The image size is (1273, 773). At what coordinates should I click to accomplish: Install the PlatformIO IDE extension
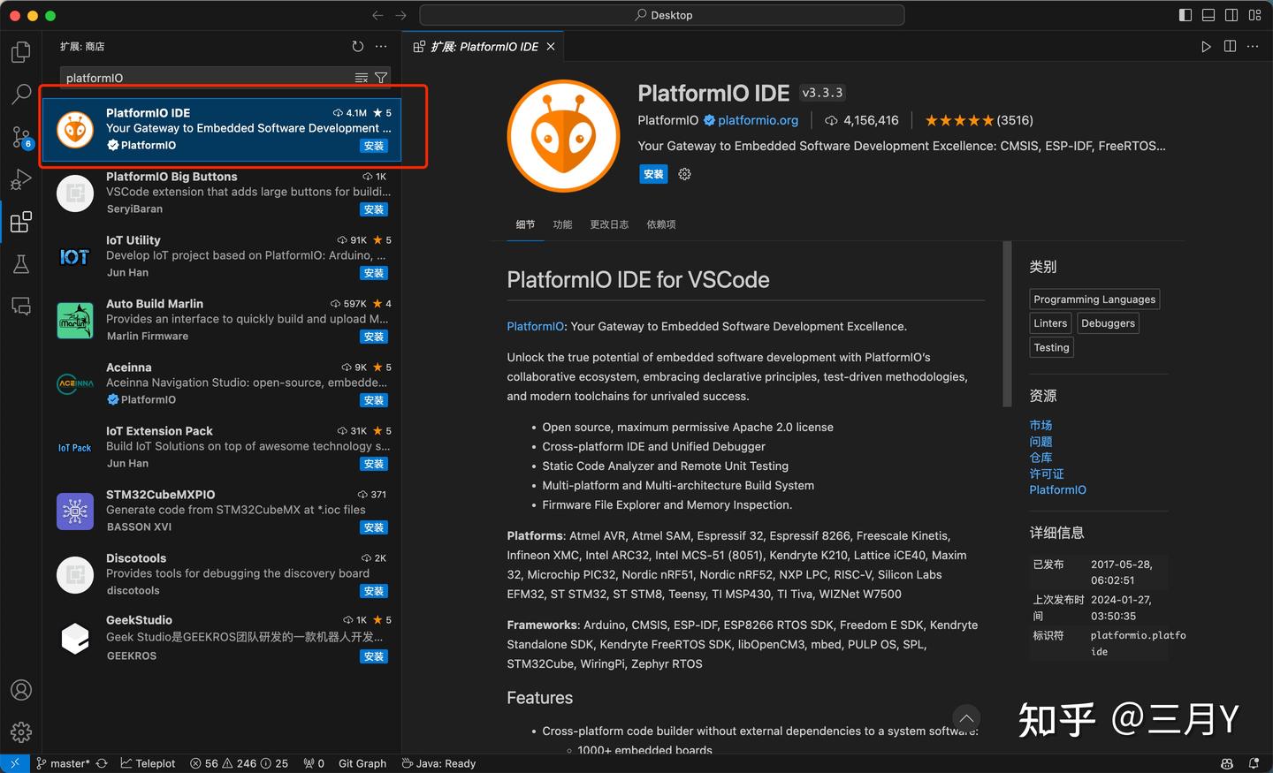tap(653, 174)
